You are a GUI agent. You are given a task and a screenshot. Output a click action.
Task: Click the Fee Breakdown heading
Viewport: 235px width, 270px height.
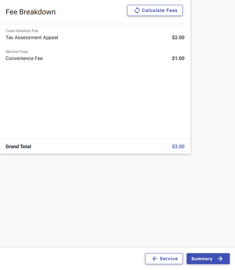31,12
